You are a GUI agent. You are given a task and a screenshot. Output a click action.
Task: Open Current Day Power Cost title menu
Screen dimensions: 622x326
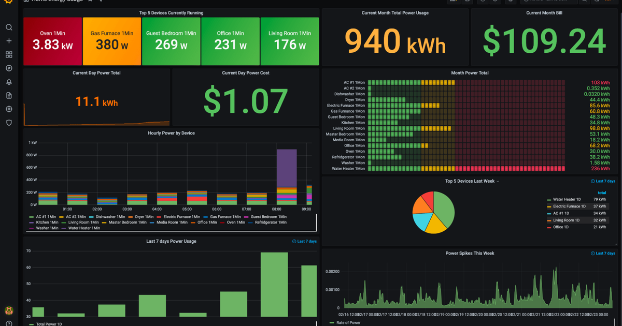[246, 73]
